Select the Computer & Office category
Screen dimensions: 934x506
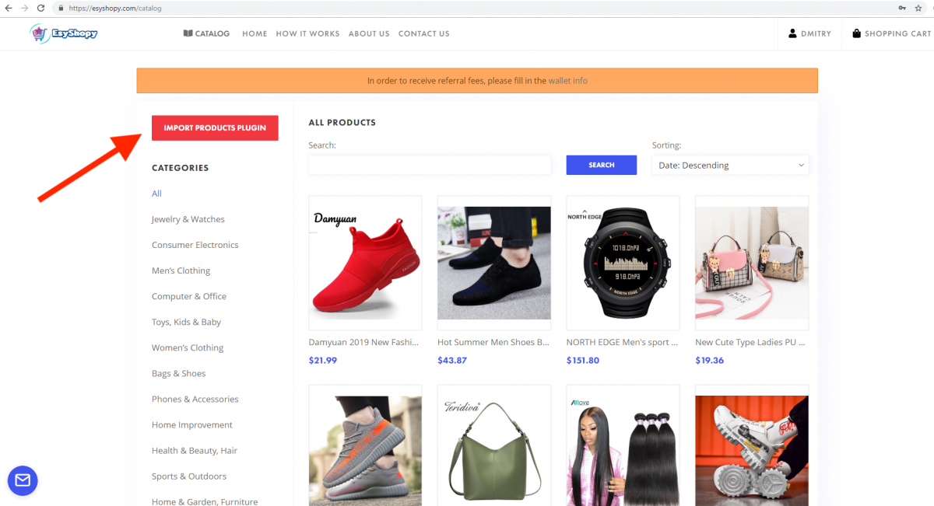pos(189,296)
